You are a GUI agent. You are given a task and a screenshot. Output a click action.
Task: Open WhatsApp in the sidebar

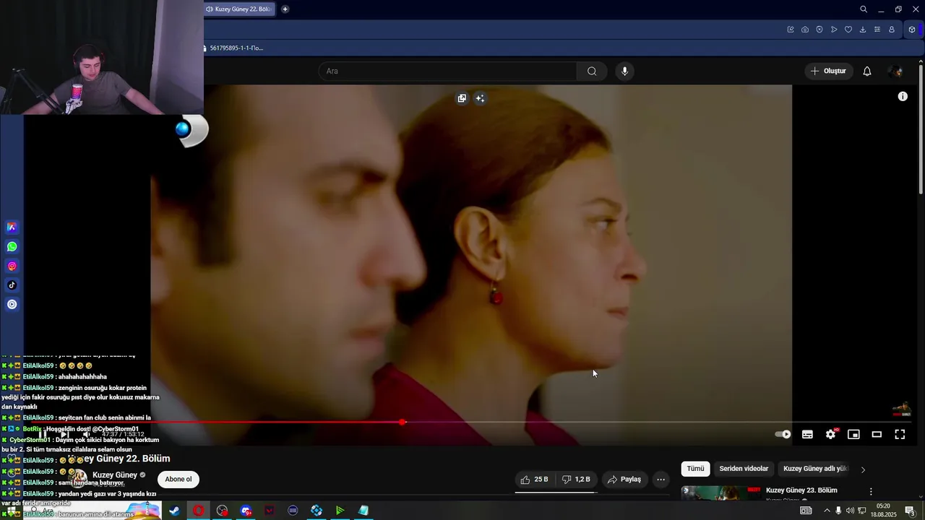click(12, 247)
